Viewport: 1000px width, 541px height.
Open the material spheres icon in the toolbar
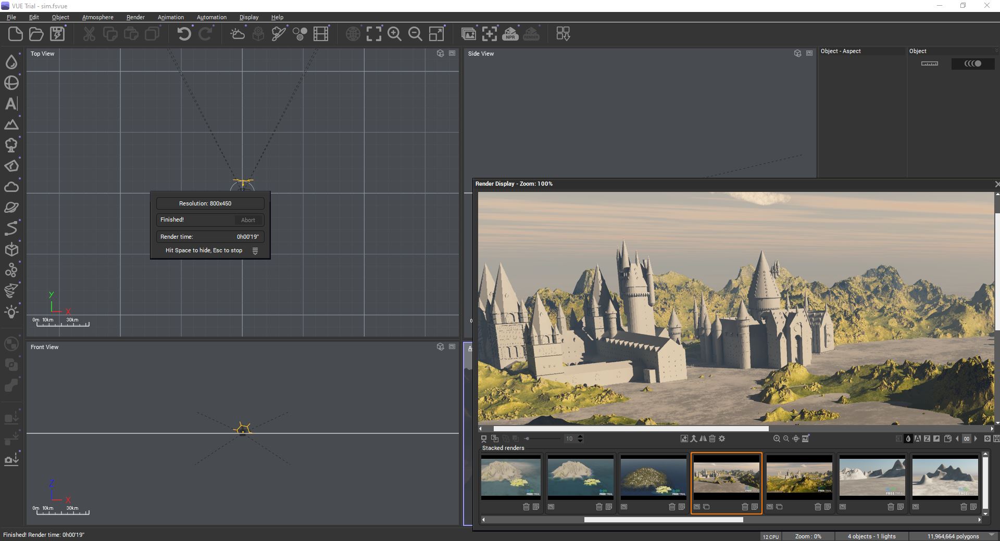click(300, 34)
